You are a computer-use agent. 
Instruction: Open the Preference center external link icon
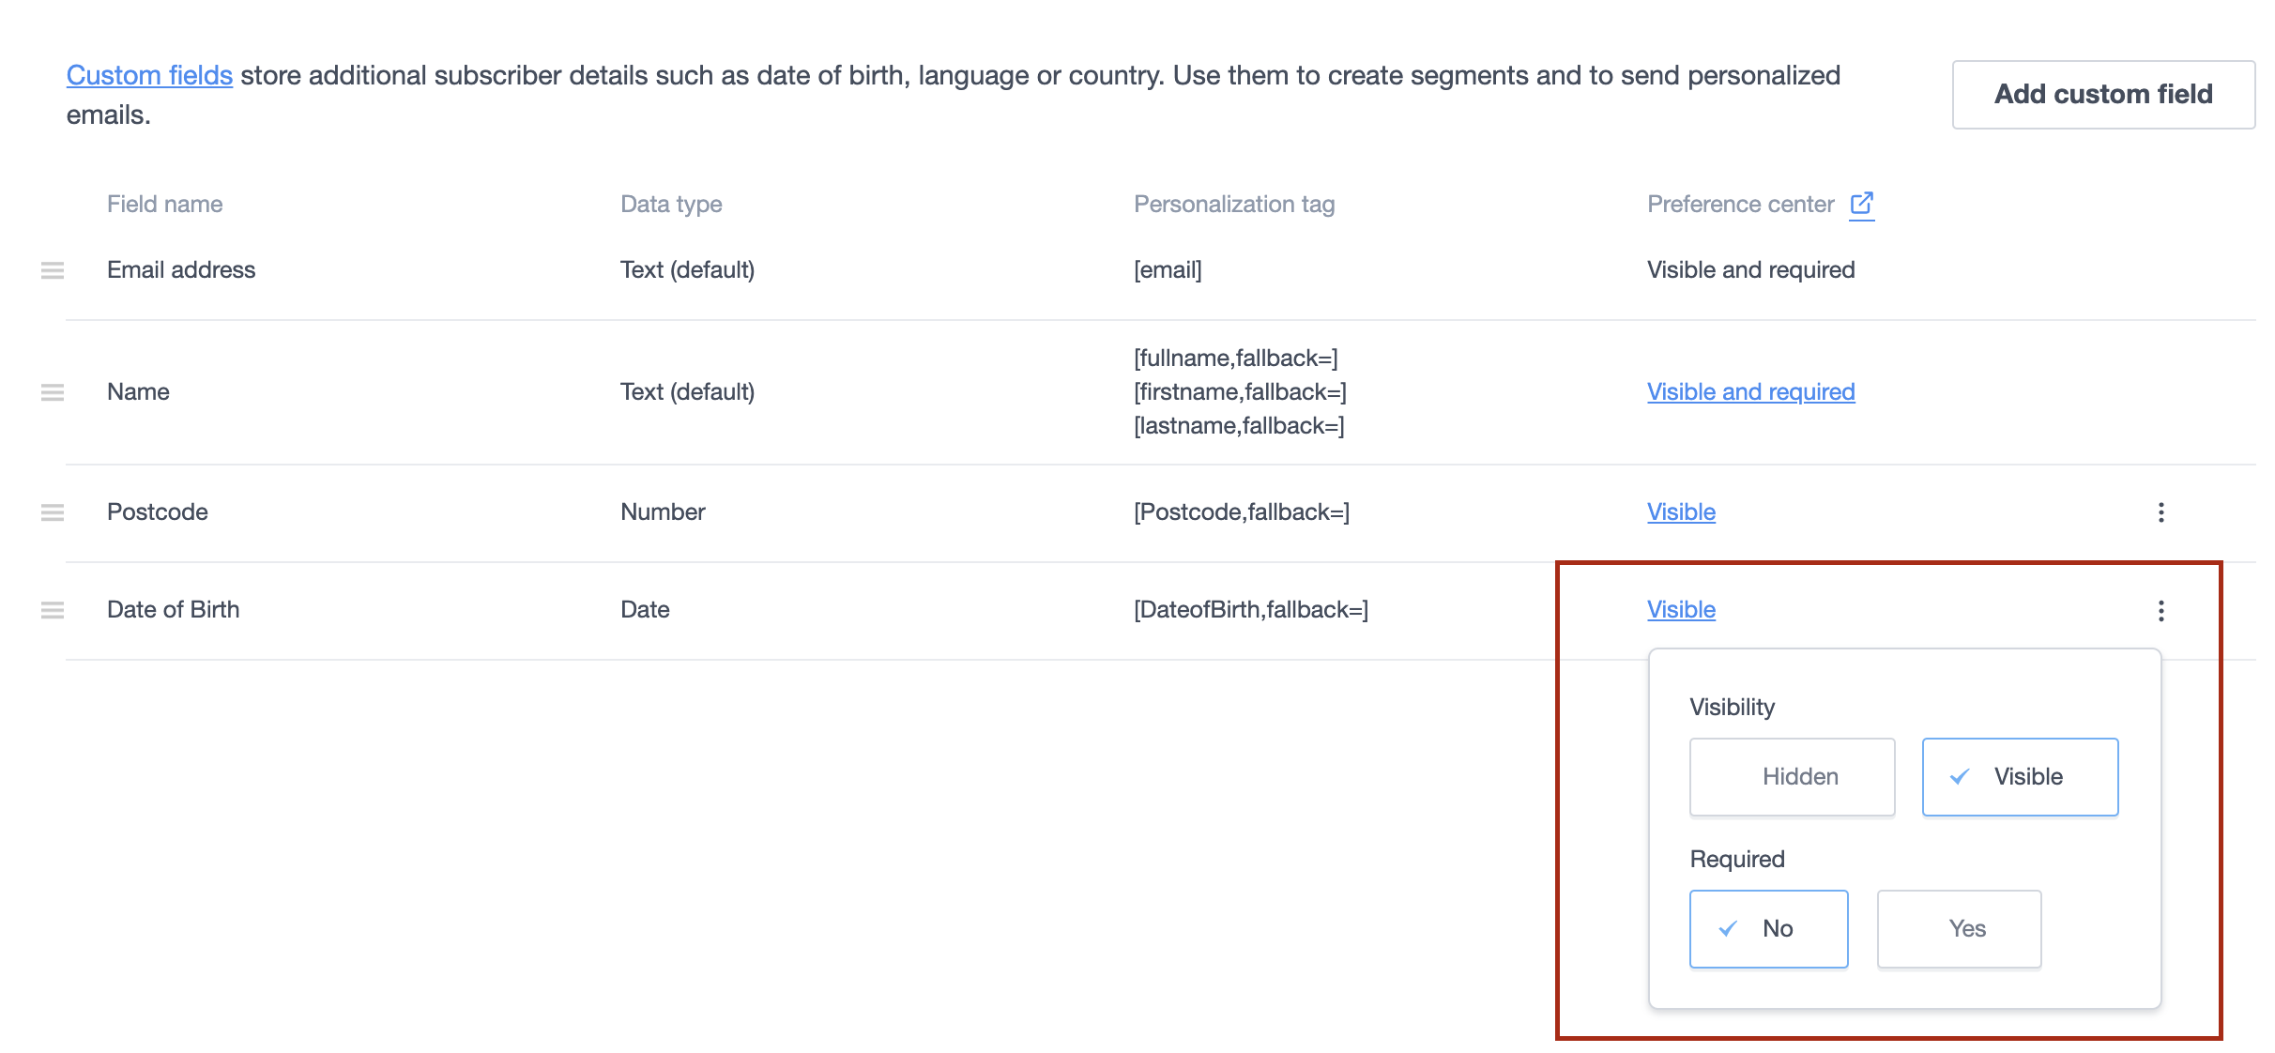[1861, 203]
